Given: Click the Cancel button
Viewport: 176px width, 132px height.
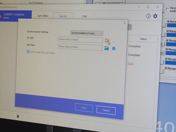Looking at the screenshot, I should coord(106,110).
